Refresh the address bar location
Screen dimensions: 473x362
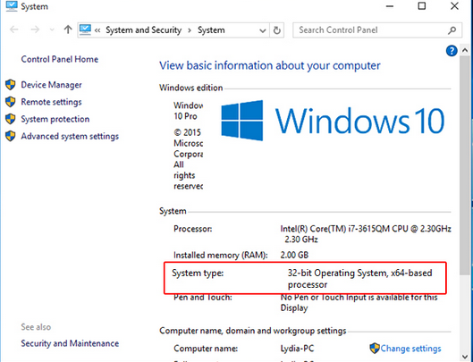[276, 30]
